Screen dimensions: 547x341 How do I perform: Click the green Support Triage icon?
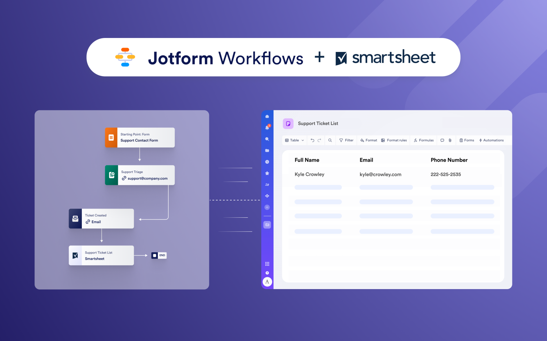click(111, 175)
